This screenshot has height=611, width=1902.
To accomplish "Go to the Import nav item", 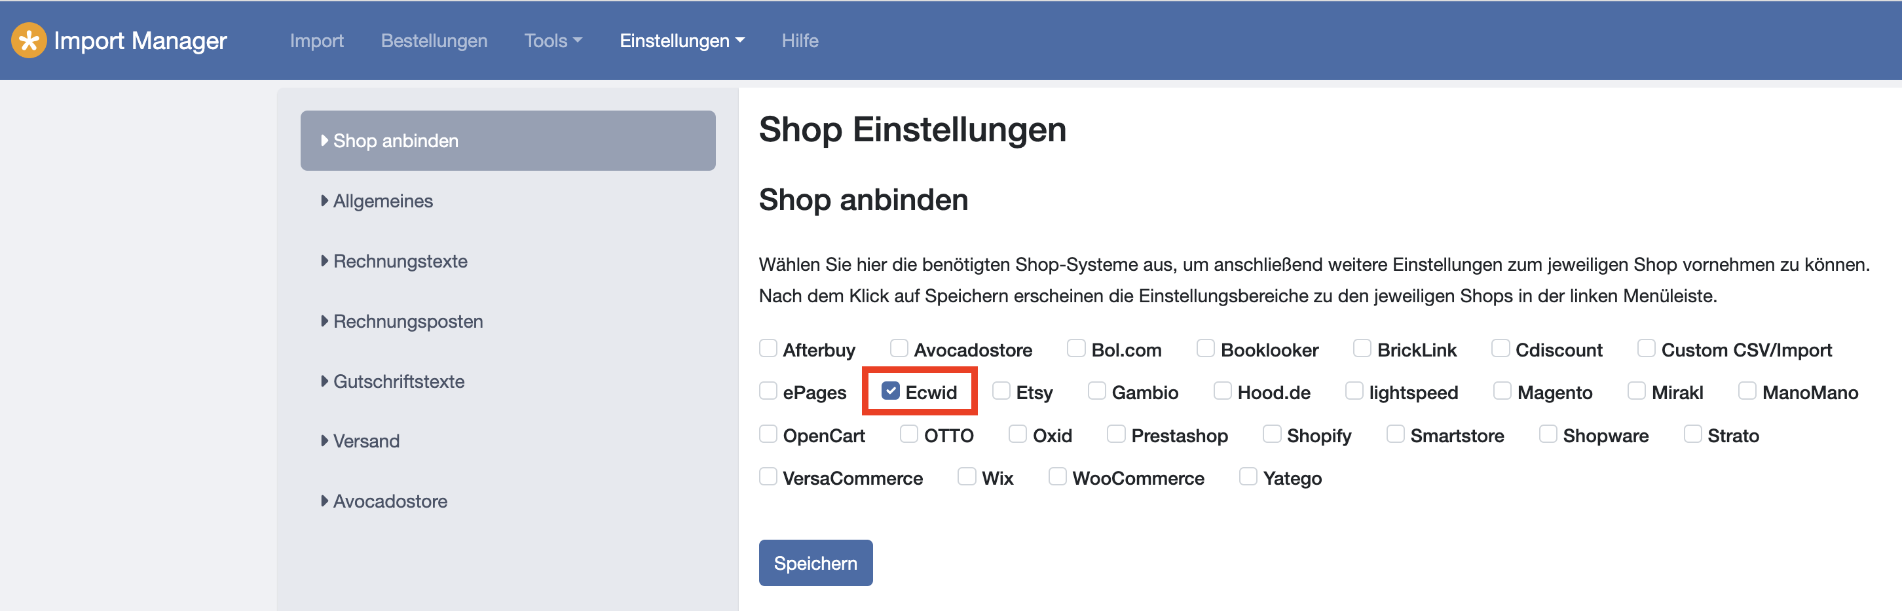I will (317, 41).
